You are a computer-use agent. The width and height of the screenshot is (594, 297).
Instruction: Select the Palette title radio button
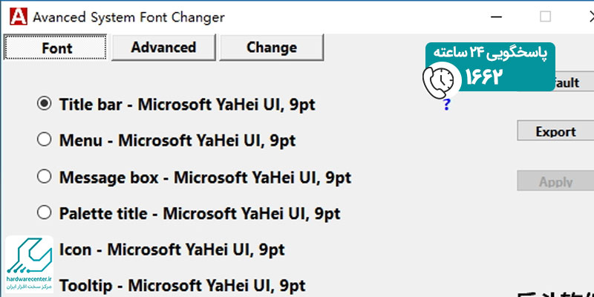click(45, 212)
